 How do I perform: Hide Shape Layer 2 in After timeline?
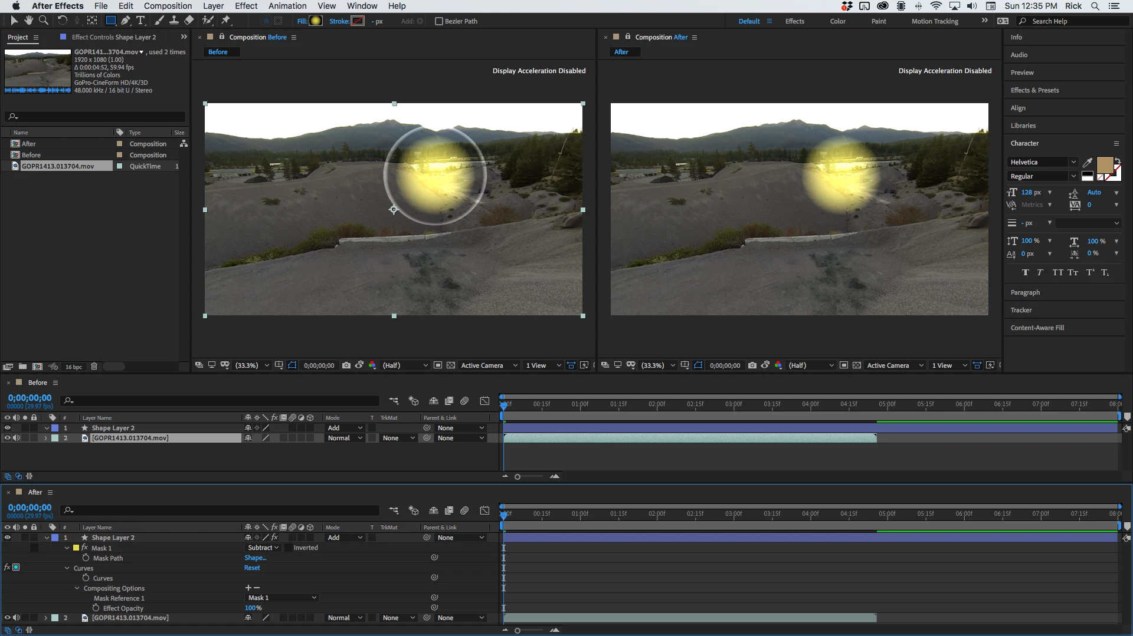[7, 538]
